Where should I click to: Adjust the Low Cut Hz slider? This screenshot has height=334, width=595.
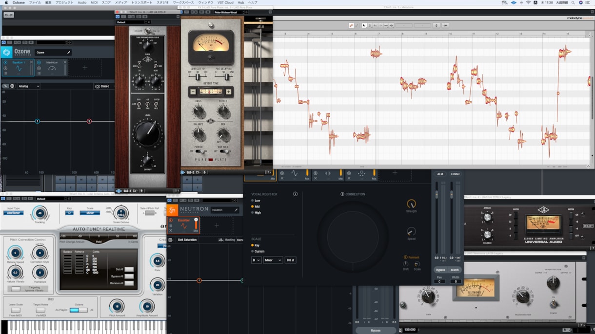tap(198, 77)
